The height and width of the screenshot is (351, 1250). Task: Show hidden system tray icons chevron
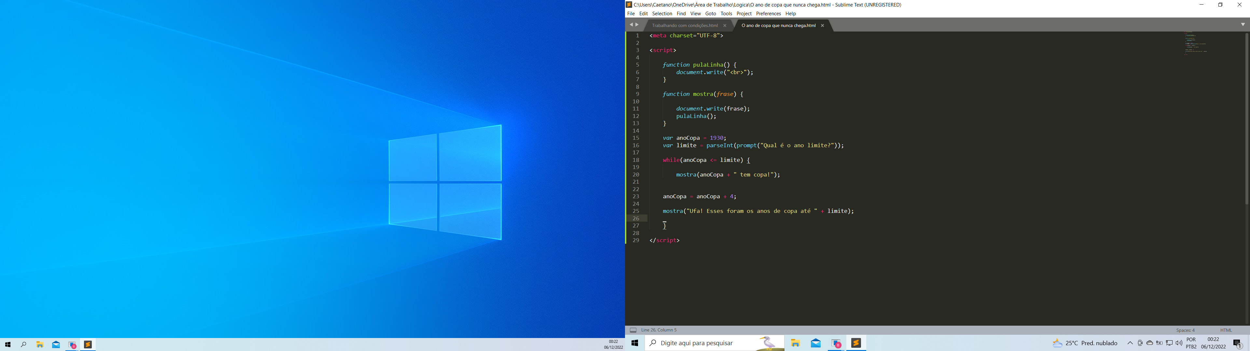(x=1130, y=343)
